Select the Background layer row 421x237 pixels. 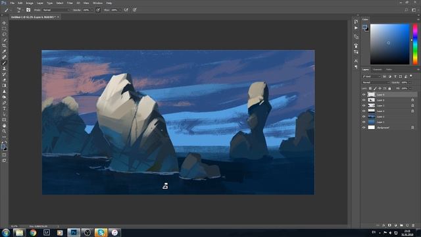(x=389, y=128)
